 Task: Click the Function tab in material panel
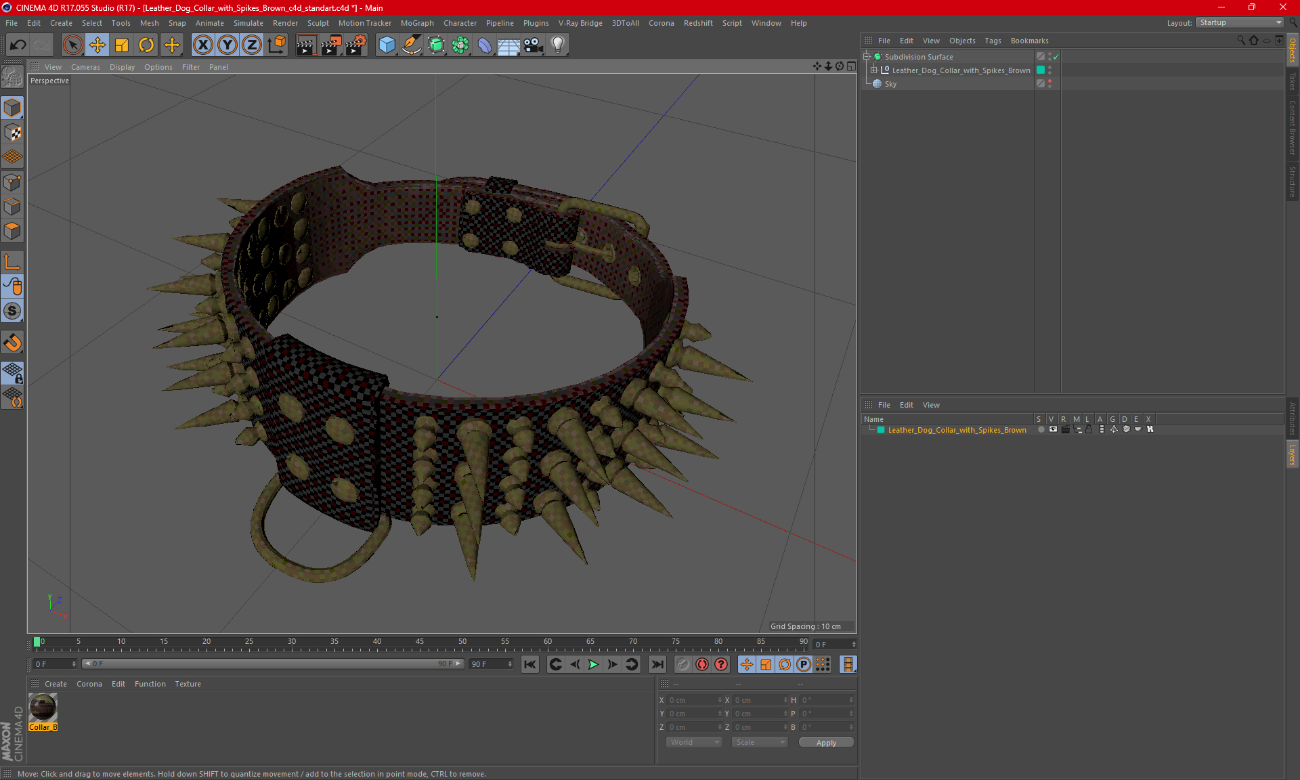point(150,683)
